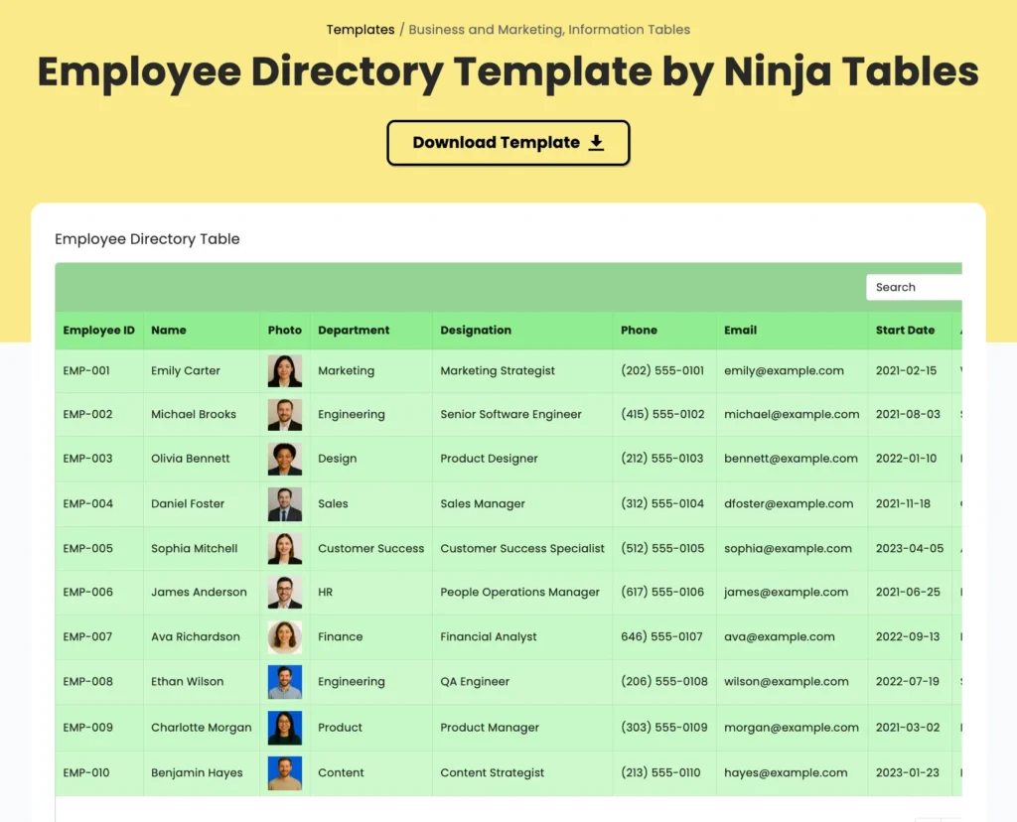Click the email ava@example.com
The image size is (1017, 822).
click(x=779, y=636)
